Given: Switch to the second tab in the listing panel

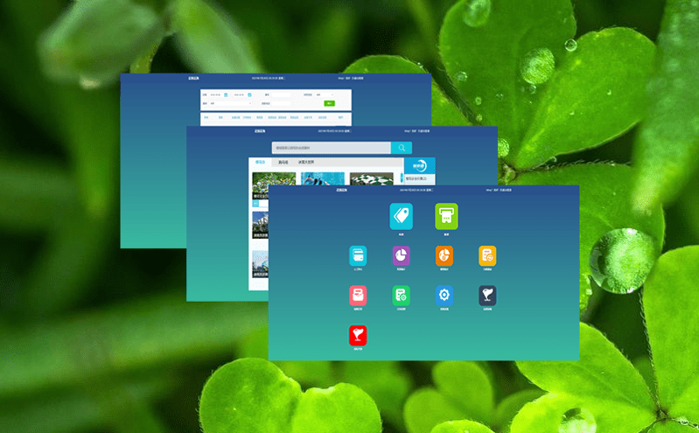Looking at the screenshot, I should point(283,162).
